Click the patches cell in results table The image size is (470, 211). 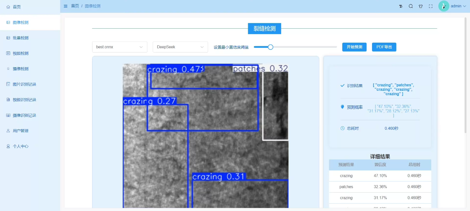click(346, 187)
